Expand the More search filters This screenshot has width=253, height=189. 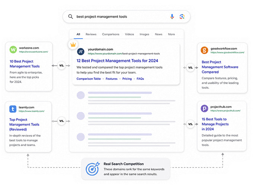pyautogui.click(x=172, y=34)
